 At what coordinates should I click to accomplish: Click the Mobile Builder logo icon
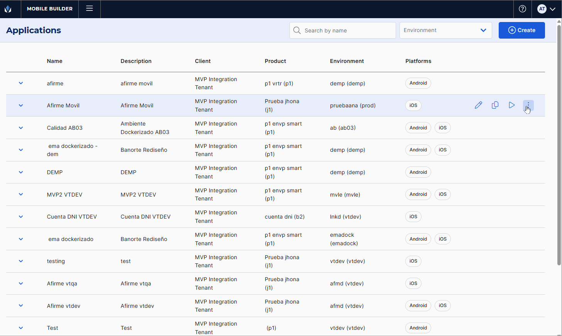[x=8, y=9]
